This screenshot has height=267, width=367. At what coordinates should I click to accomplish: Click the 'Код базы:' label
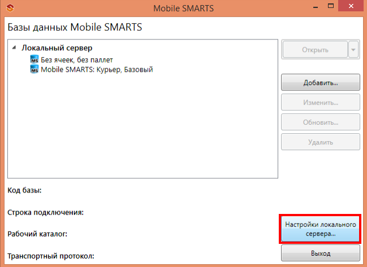24,190
